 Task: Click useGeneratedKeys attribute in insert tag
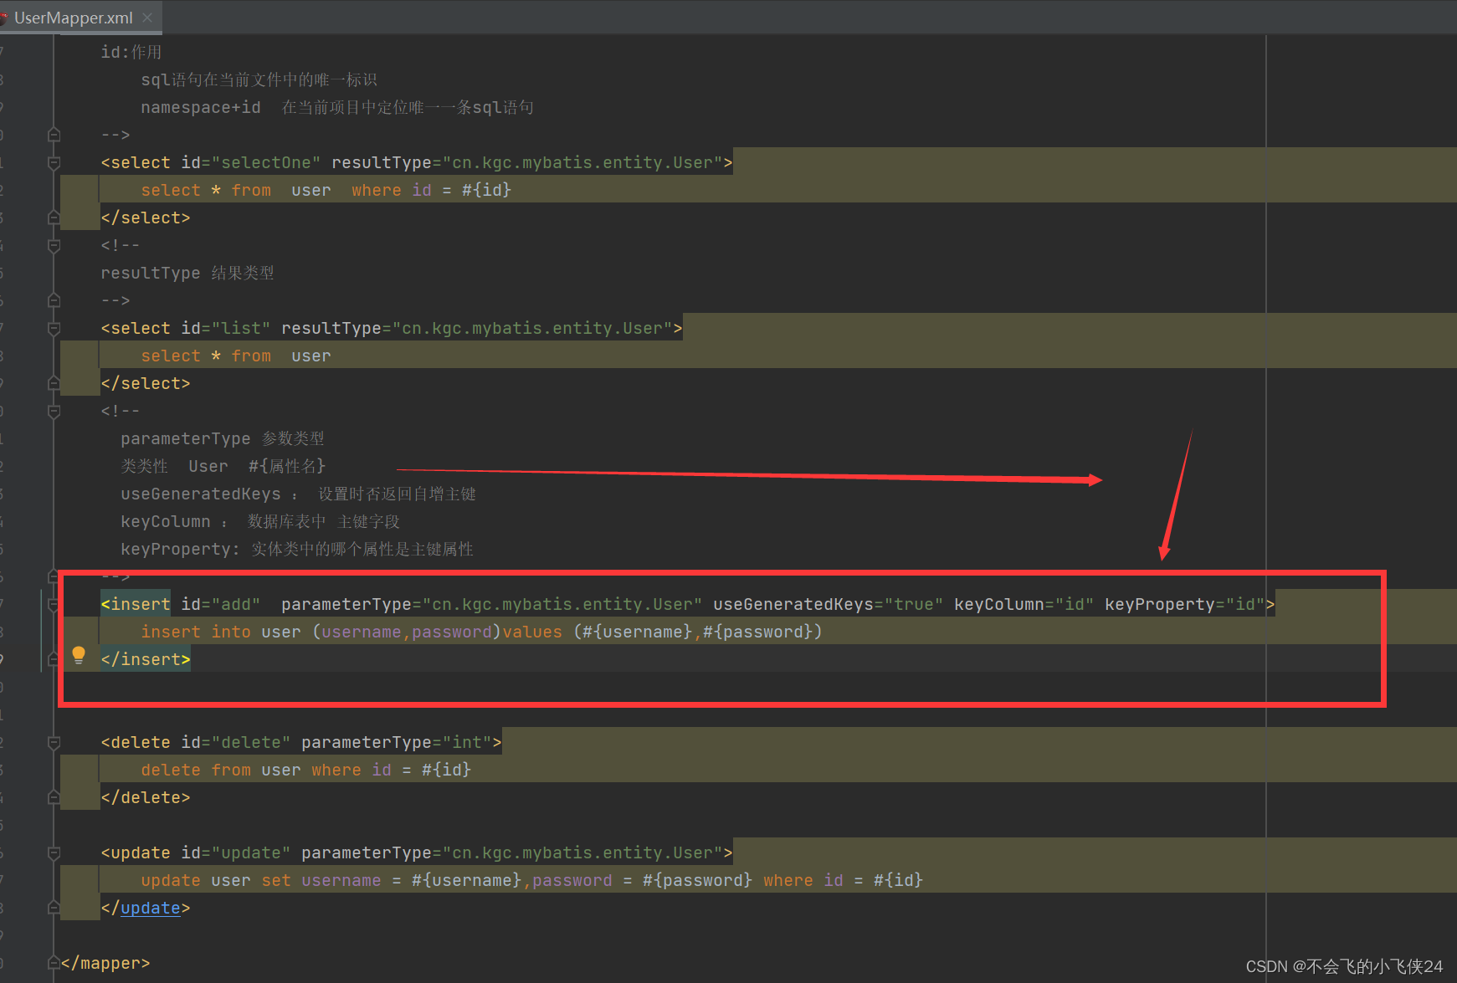point(828,604)
